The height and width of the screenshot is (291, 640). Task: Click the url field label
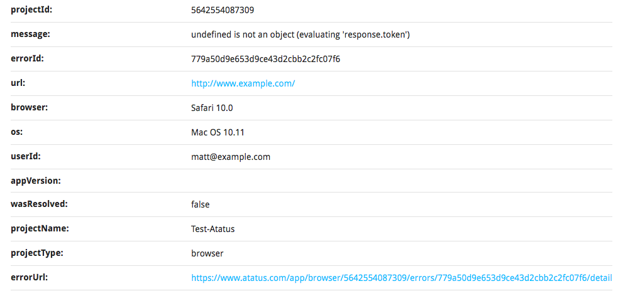(x=18, y=83)
